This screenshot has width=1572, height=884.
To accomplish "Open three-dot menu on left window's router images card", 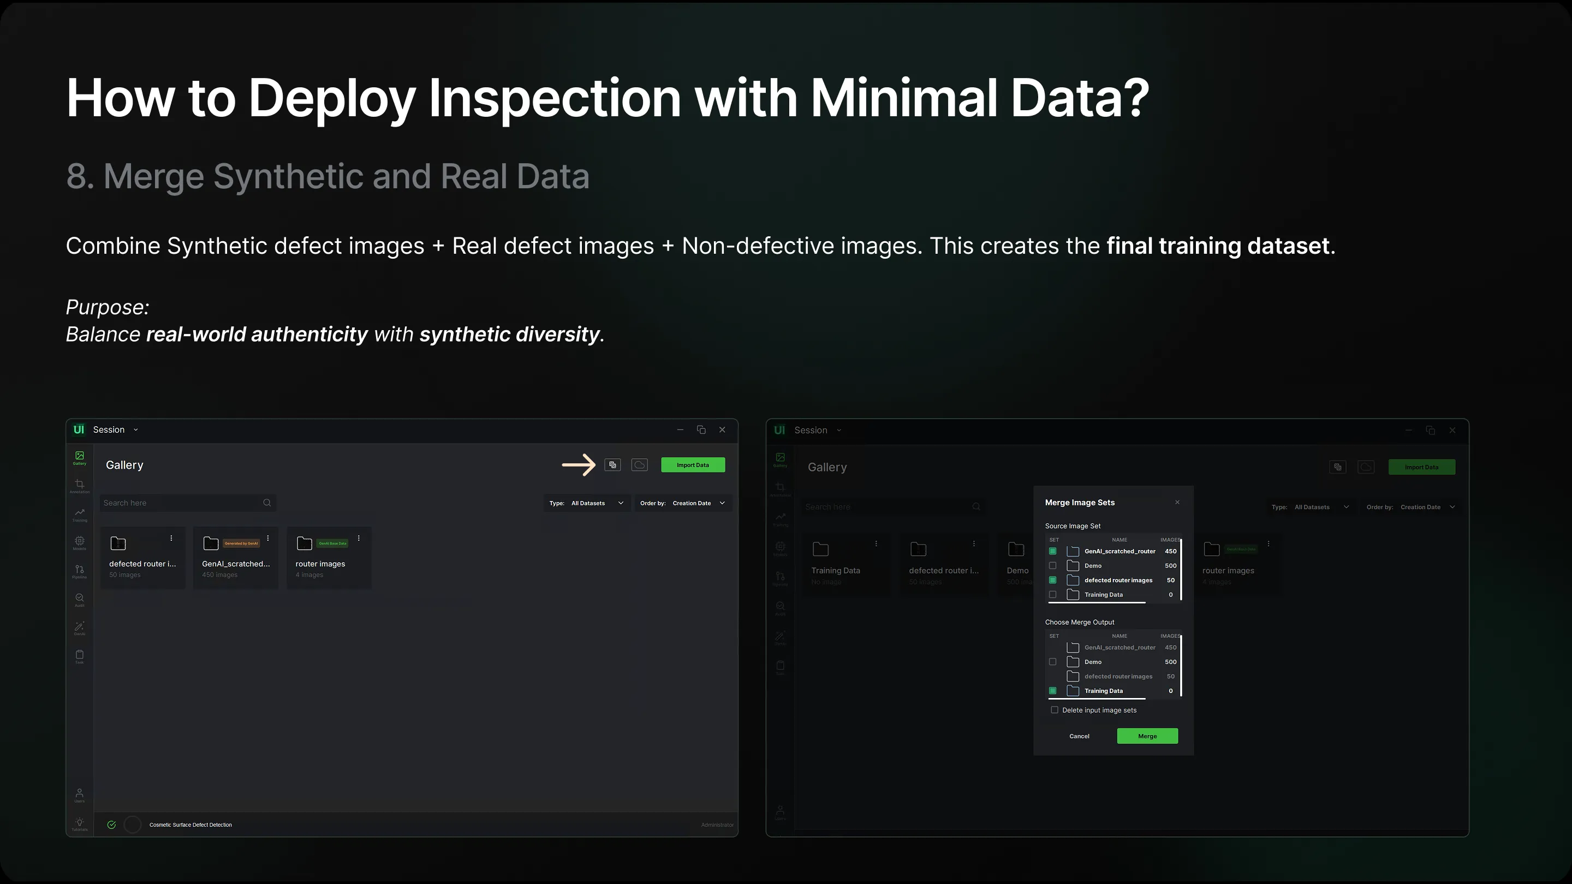I will [x=359, y=538].
